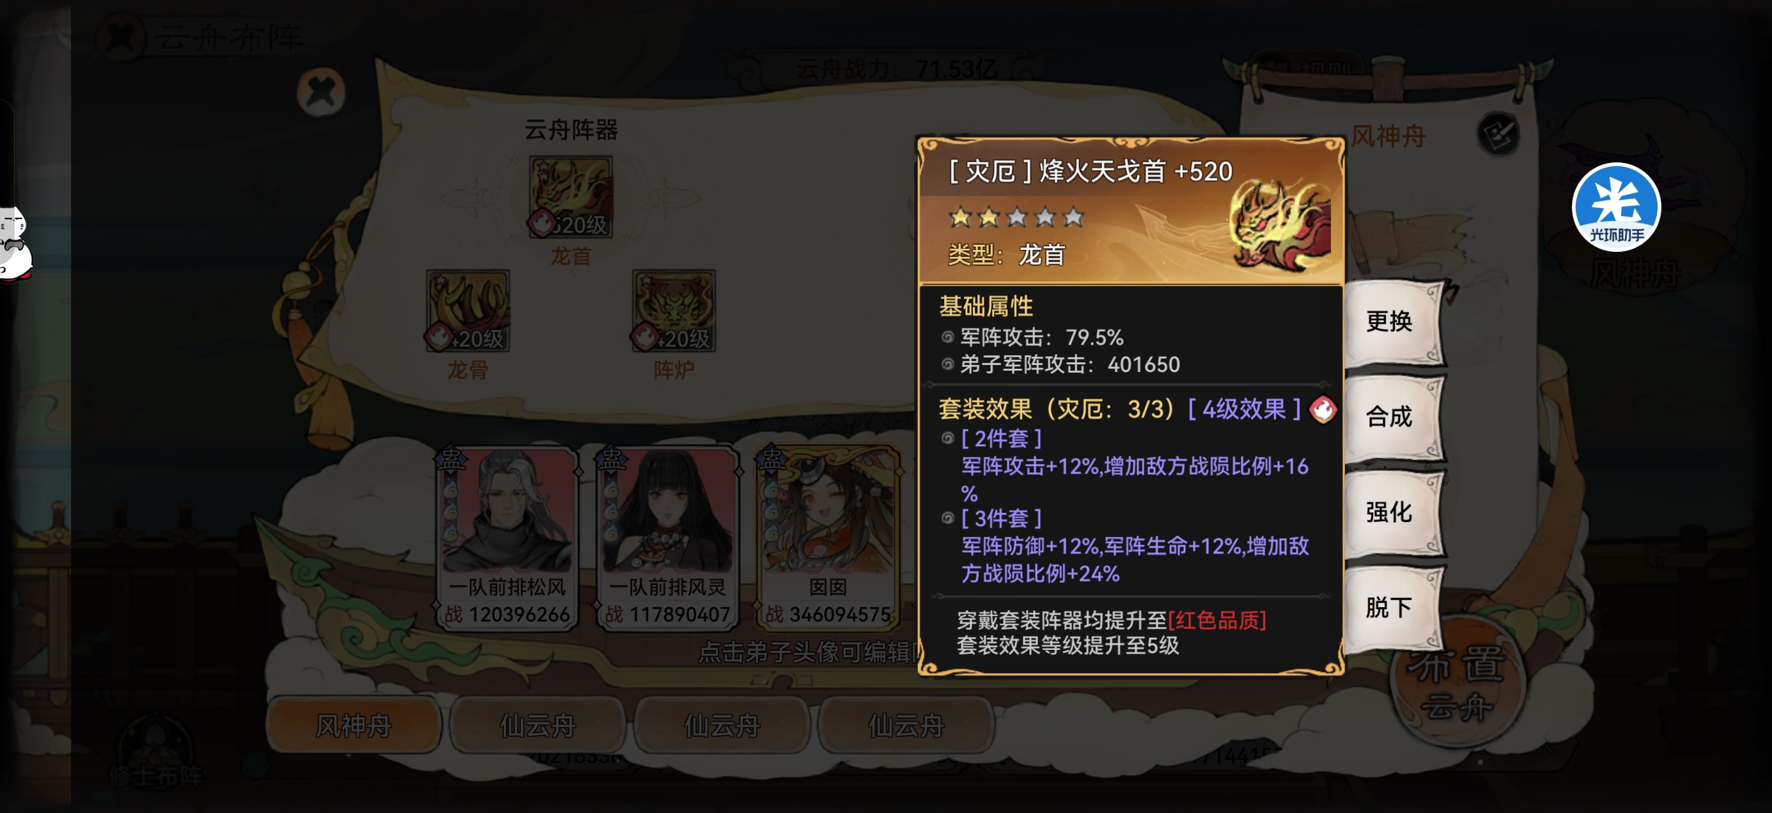1772x813 pixels.
Task: Tap the edit pencil icon beside 风神舟
Action: tap(1499, 134)
